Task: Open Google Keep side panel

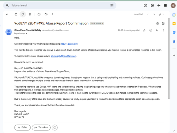Action: [x=174, y=24]
